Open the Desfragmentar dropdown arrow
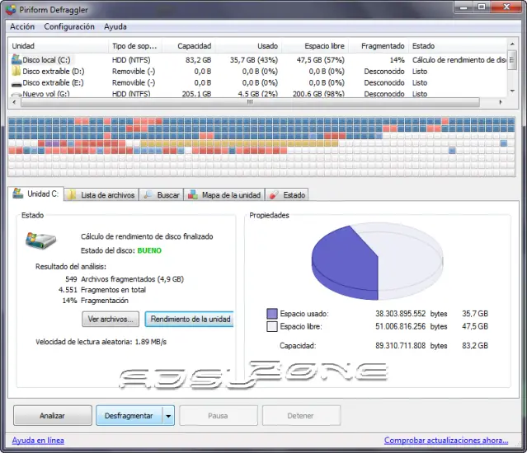Screen dimensions: 527x453 click(168, 416)
